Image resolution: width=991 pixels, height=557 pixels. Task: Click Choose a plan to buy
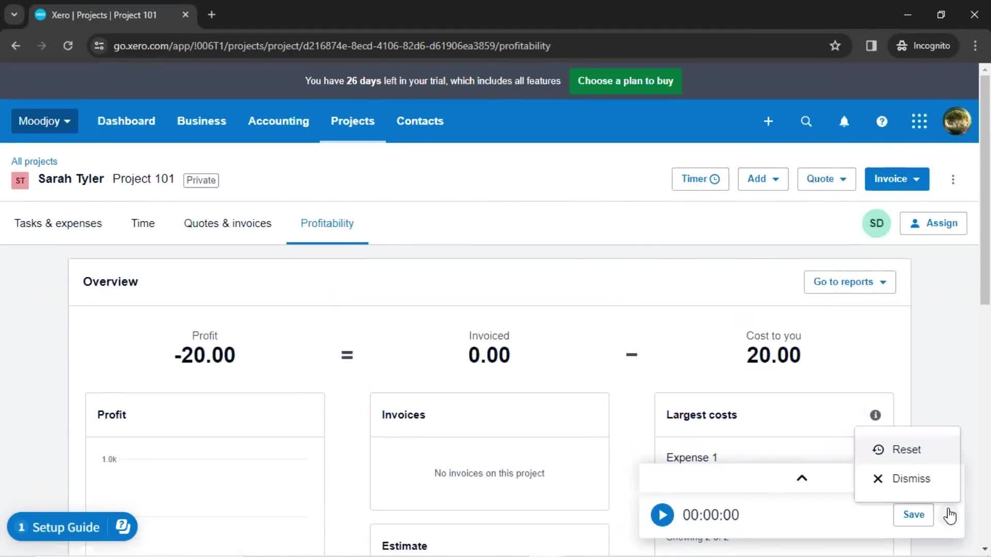coord(625,81)
